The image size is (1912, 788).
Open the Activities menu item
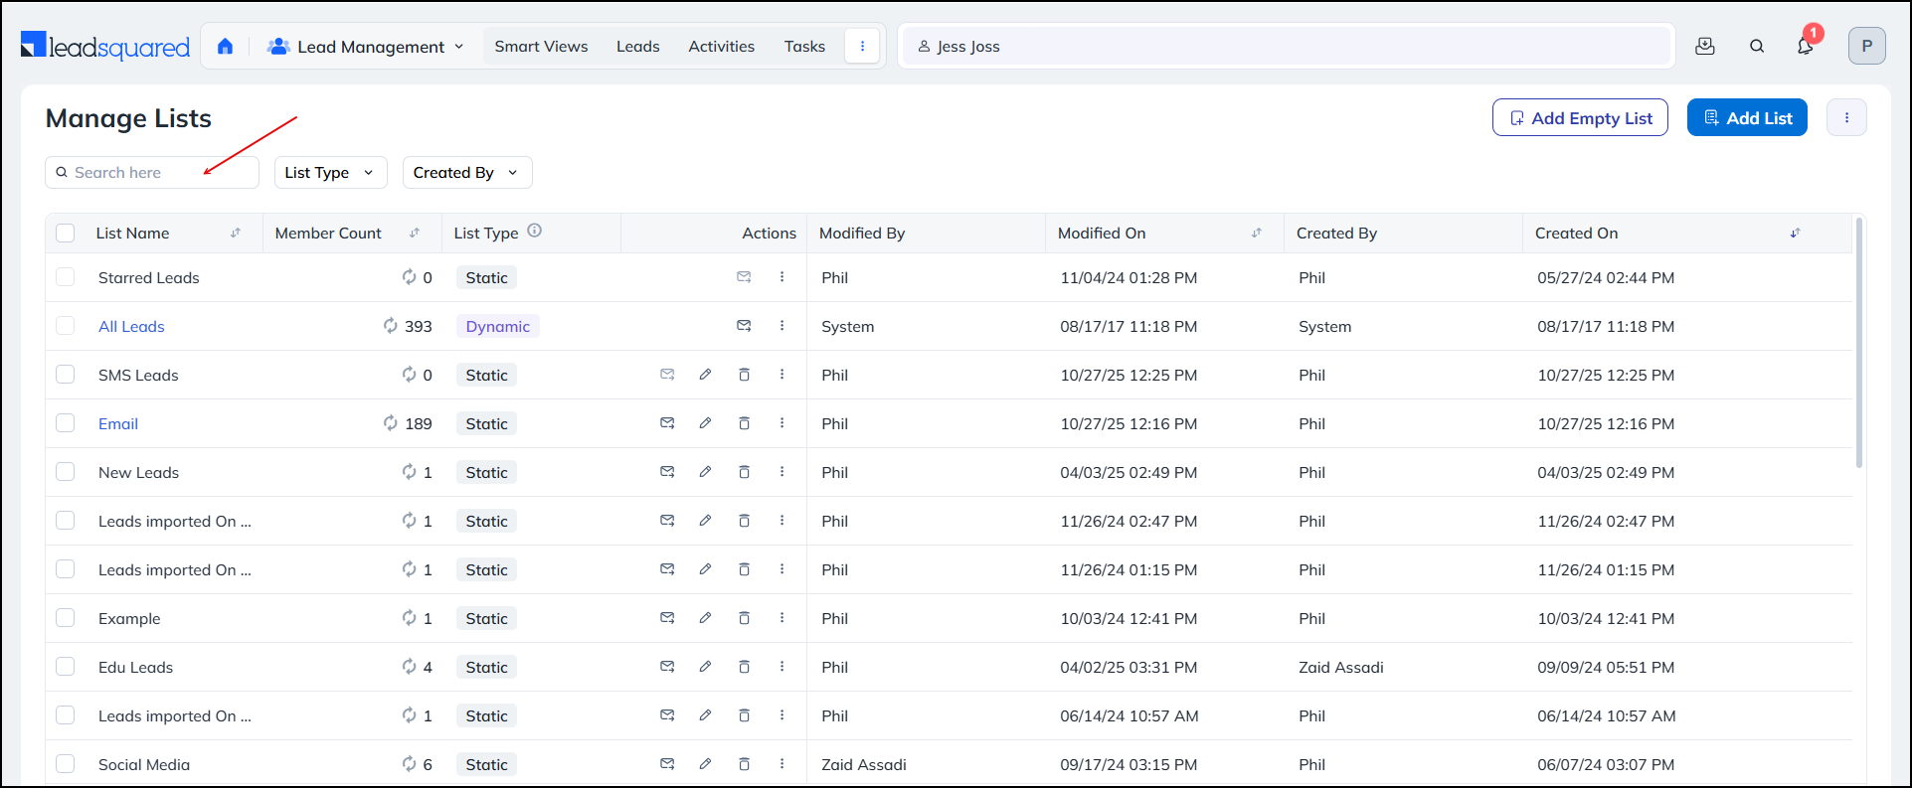(721, 47)
